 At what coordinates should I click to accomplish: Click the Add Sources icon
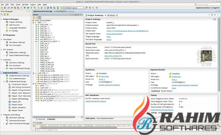pyautogui.click(x=7, y=25)
